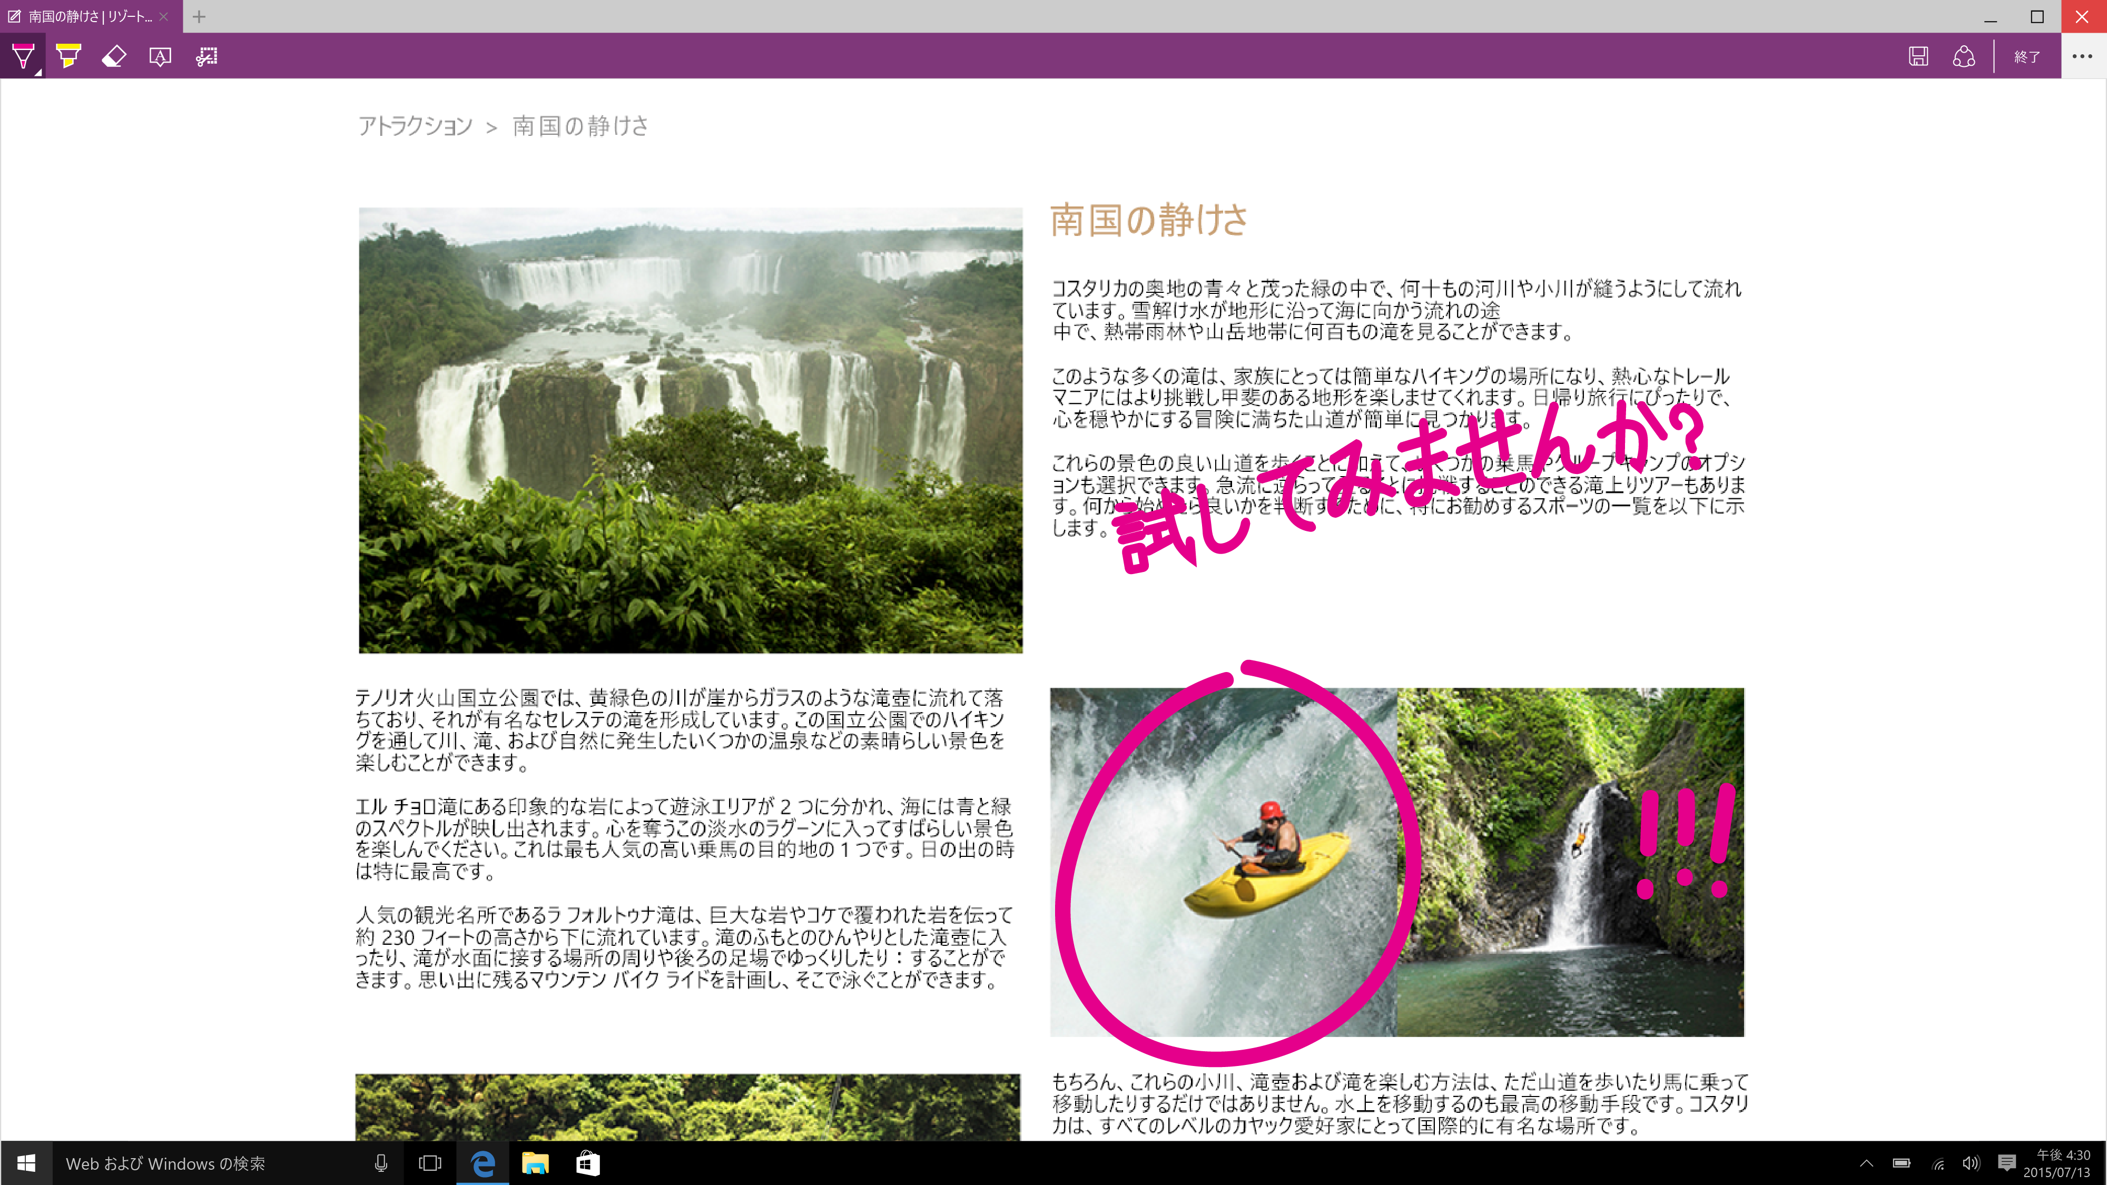Click the Windows search box
Screen dimensions: 2107x1185
[x=204, y=1163]
